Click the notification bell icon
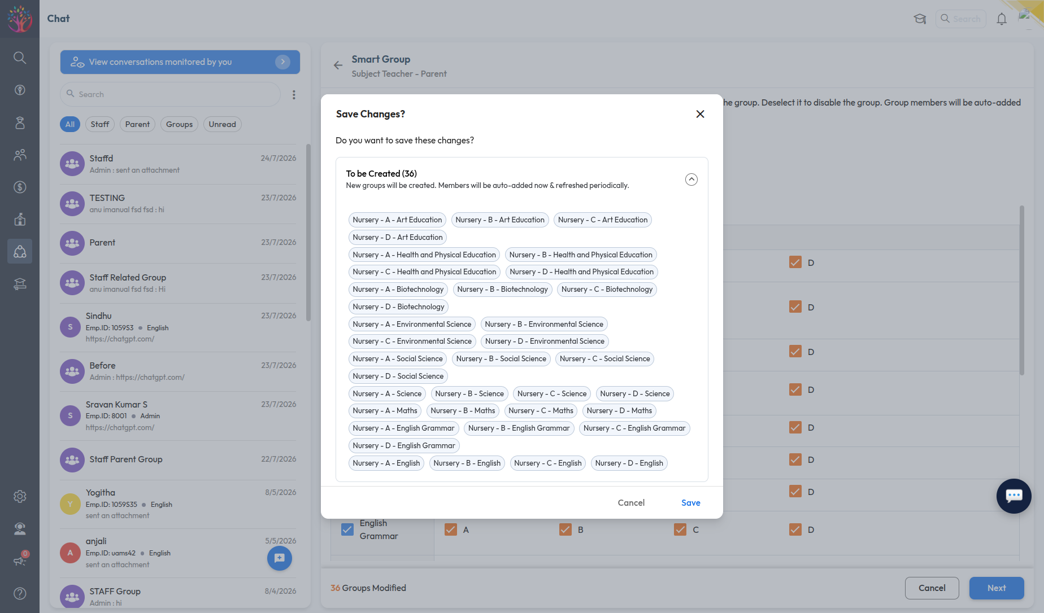This screenshot has height=613, width=1044. [1002, 19]
